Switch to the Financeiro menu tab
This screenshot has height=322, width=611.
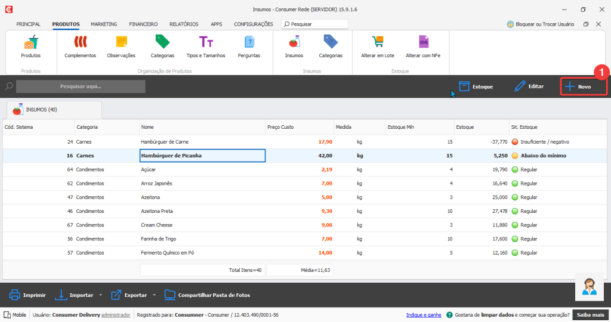coord(143,24)
